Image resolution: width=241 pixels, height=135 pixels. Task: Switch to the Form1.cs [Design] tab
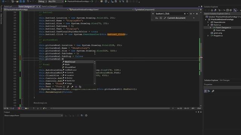(x=49, y=6)
